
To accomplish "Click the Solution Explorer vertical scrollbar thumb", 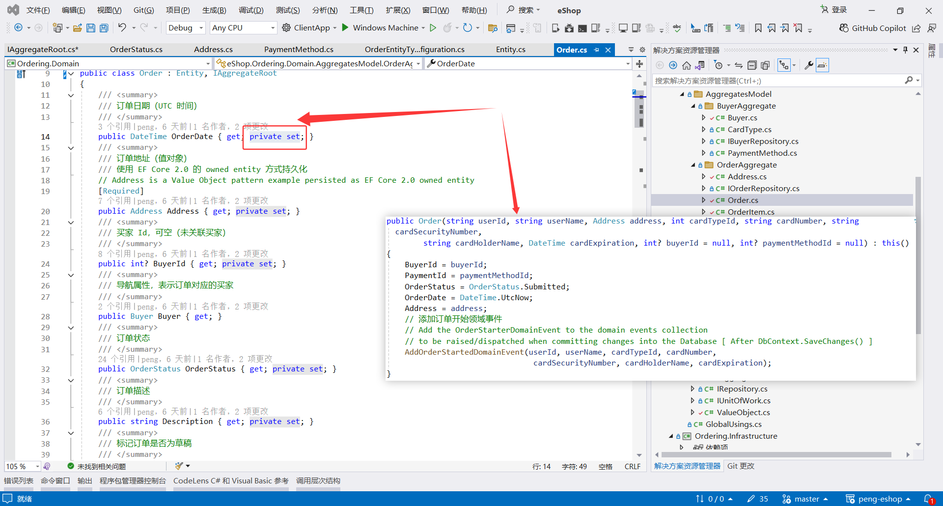I will tap(918, 255).
